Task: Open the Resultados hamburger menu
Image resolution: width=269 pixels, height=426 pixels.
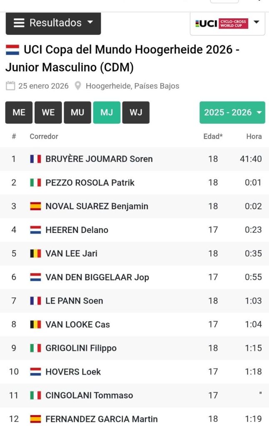Action: click(53, 23)
